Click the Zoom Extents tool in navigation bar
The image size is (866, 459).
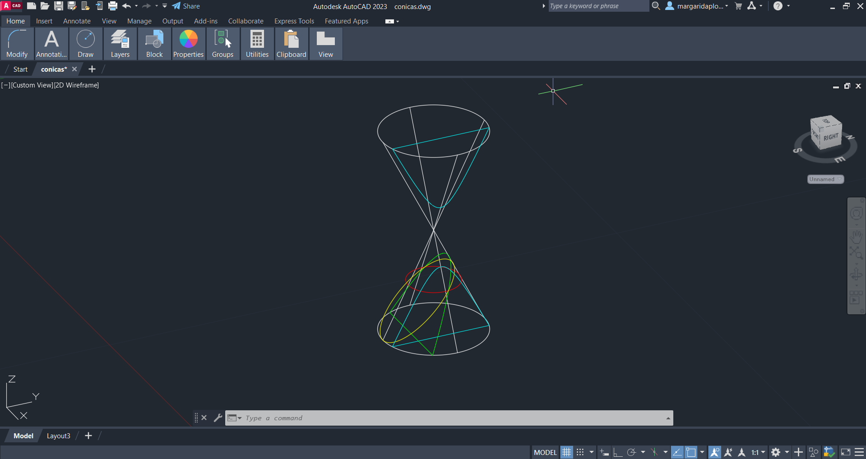(x=856, y=253)
